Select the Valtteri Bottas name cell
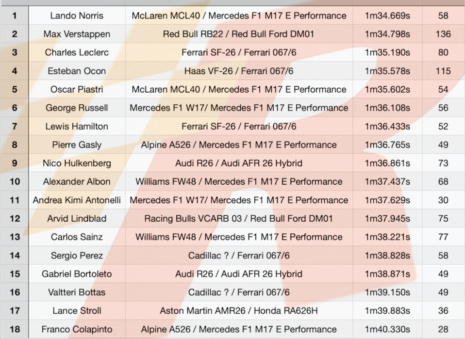Image resolution: width=465 pixels, height=339 pixels. [77, 292]
